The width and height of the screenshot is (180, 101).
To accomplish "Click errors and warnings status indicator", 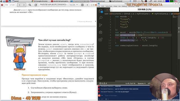I will [x=103, y=83].
